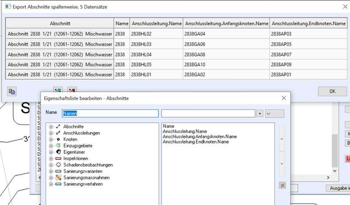Click the Name column header in the table

122,23
